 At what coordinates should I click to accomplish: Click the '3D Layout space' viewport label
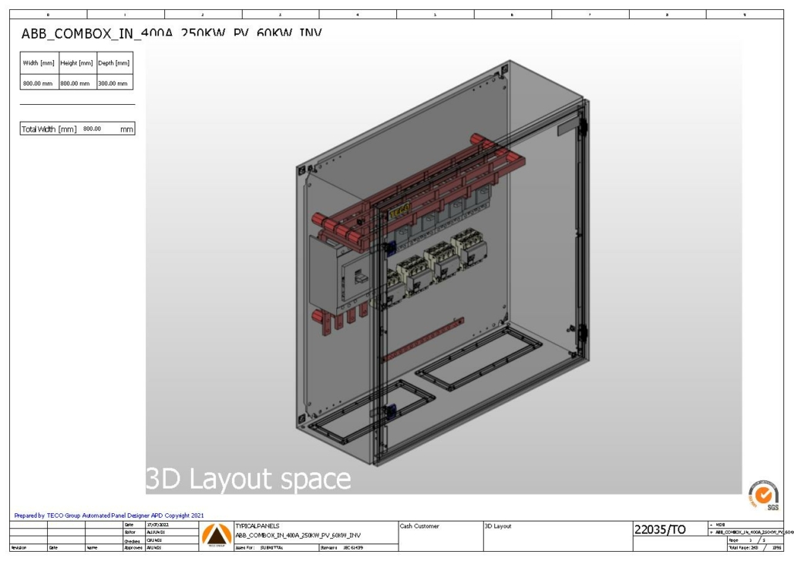click(248, 479)
